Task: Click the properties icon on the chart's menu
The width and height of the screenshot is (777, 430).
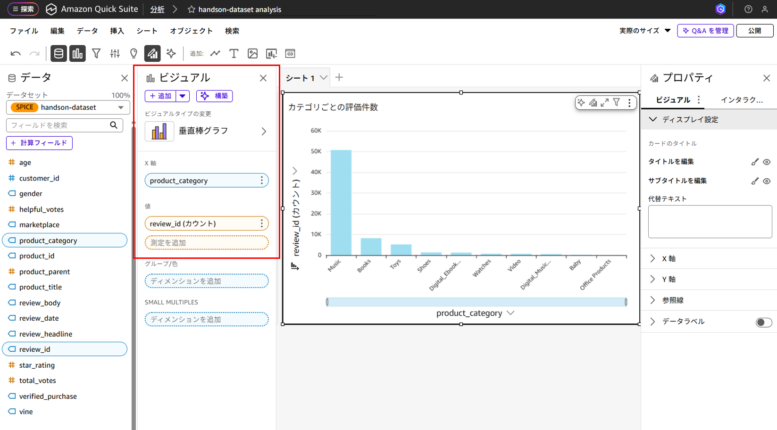Action: (x=593, y=102)
